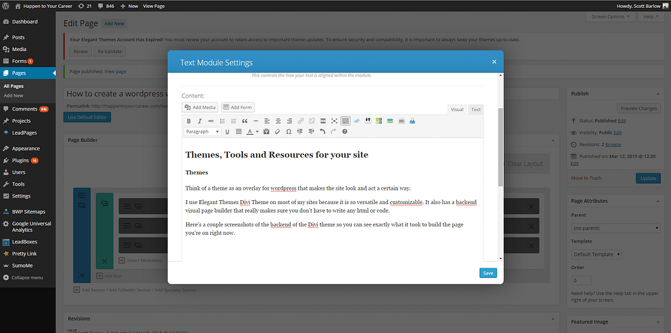671x333 pixels.
Task: Click the Underline icon
Action: [227, 131]
